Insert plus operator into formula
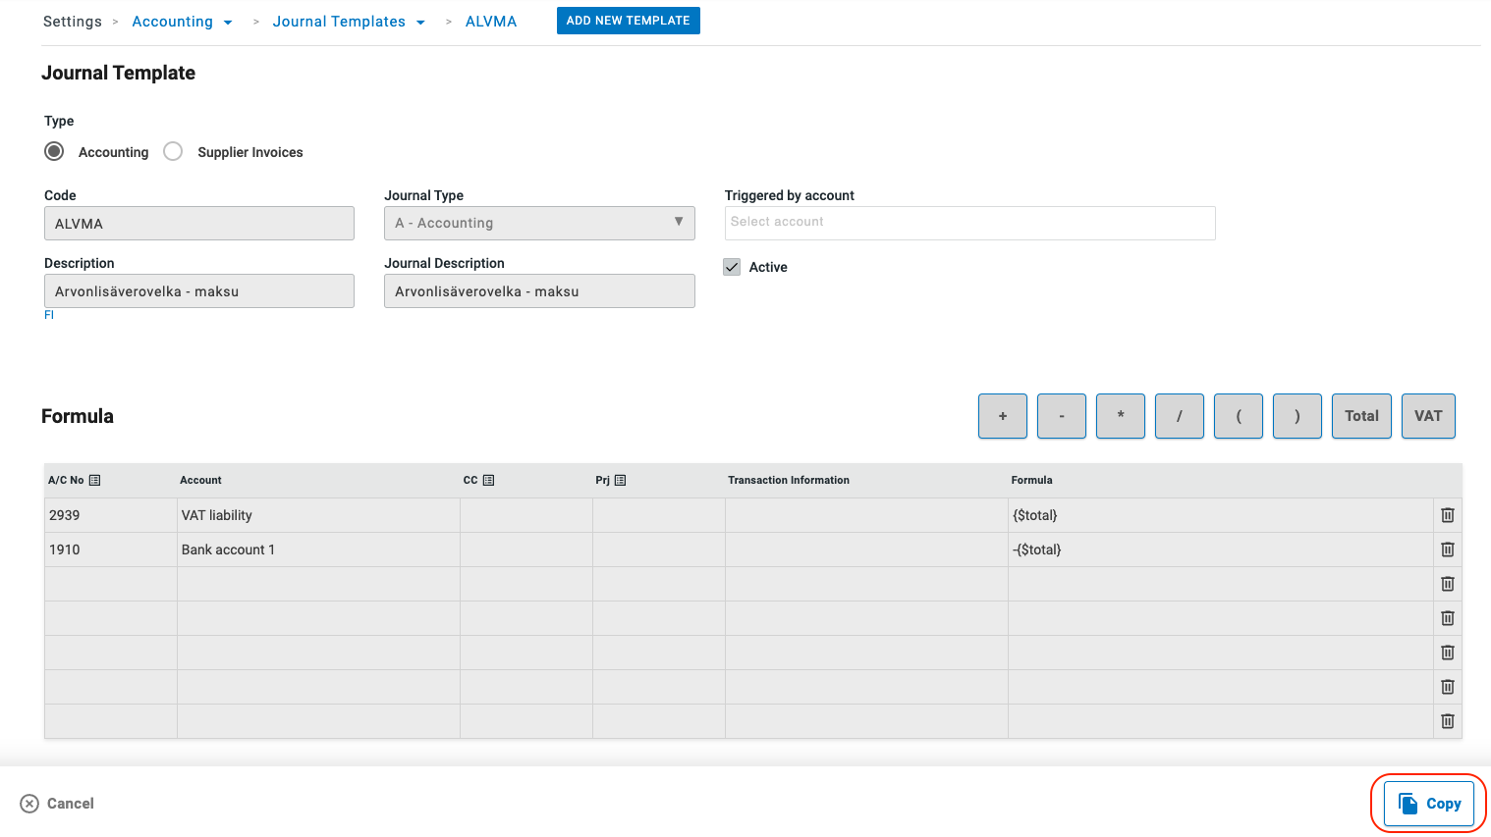 [1002, 416]
